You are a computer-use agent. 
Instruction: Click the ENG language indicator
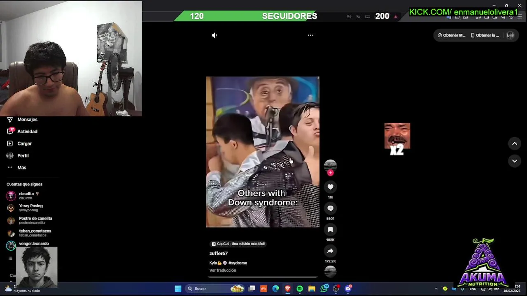(x=473, y=289)
